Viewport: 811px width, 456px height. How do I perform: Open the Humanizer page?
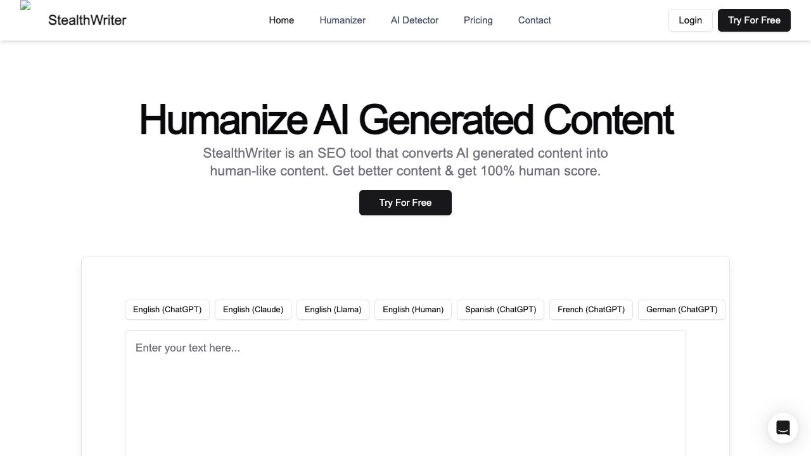(342, 20)
